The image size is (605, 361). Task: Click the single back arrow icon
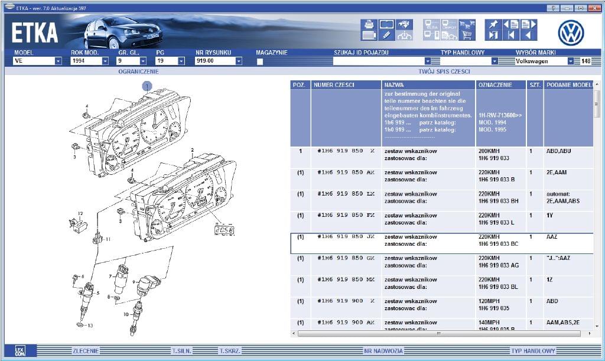pyautogui.click(x=529, y=35)
